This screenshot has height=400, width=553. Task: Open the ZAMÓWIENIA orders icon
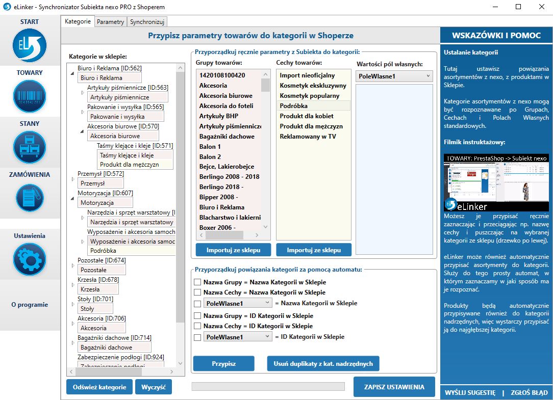point(30,198)
